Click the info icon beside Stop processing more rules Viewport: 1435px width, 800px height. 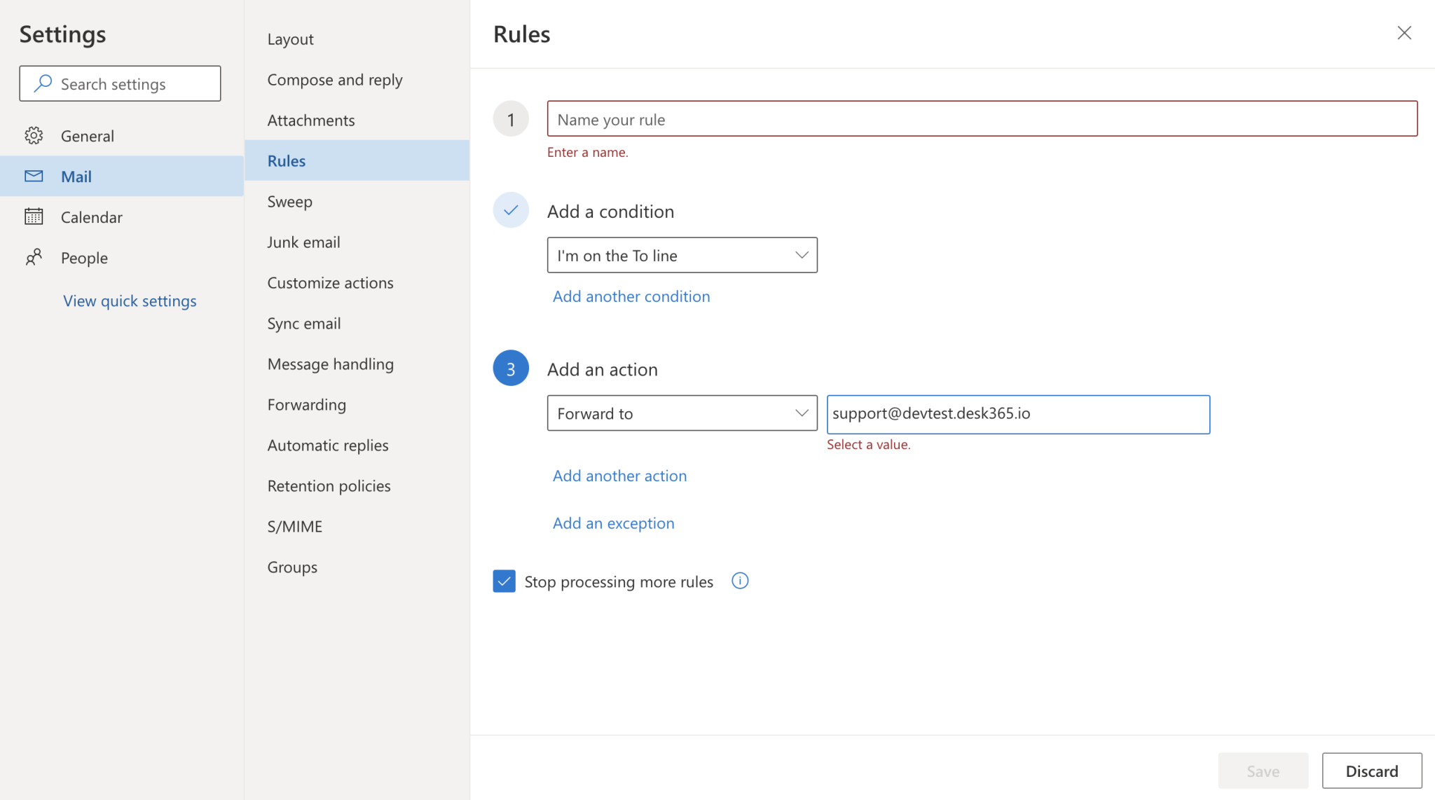(x=739, y=581)
